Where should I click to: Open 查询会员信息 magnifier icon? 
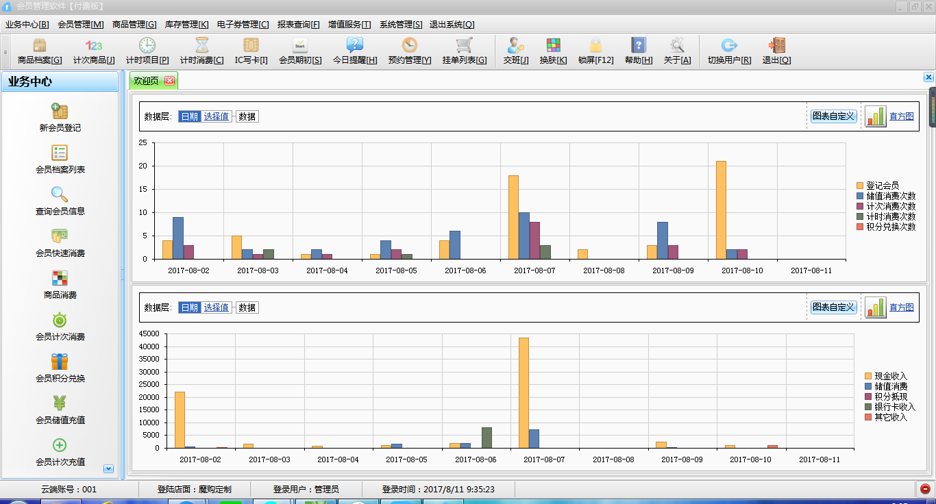click(x=60, y=195)
